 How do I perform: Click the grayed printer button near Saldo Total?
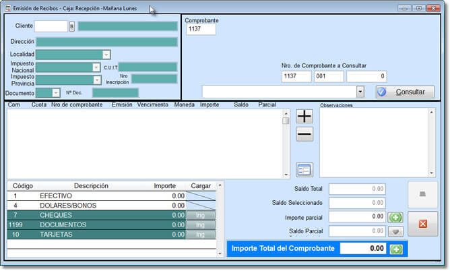(x=423, y=194)
